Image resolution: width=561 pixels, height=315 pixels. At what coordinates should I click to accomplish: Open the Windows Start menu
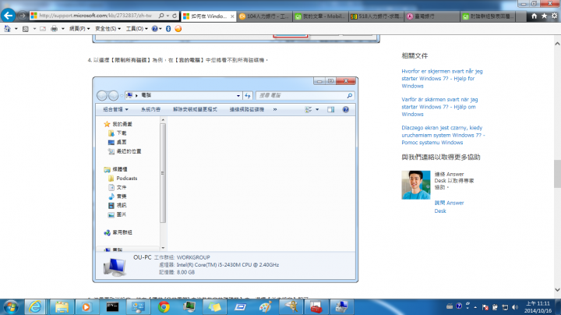pos(11,307)
